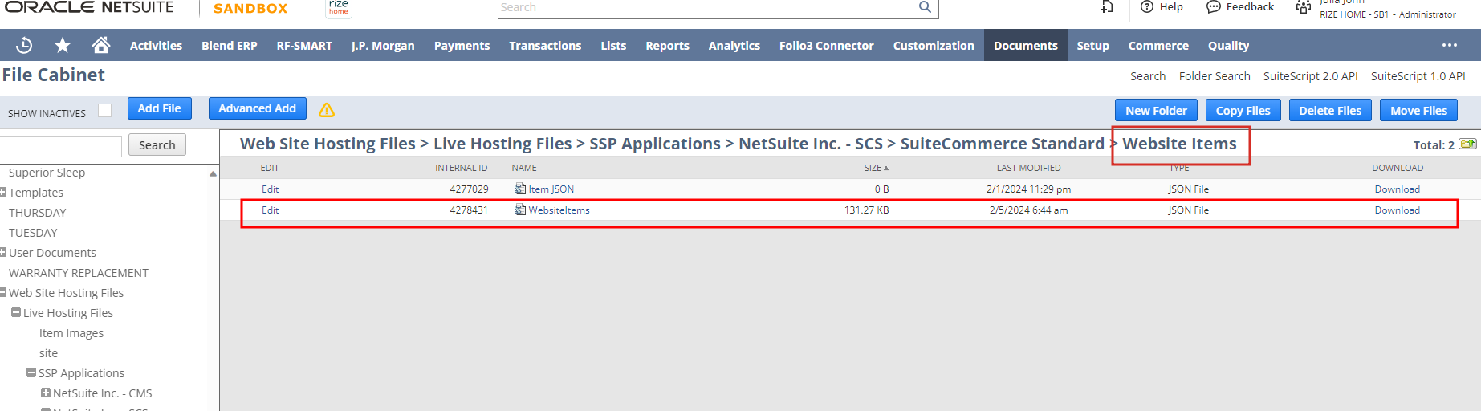Expand the NetSuite Inc. - CMS folder
1481x411 pixels.
click(46, 393)
